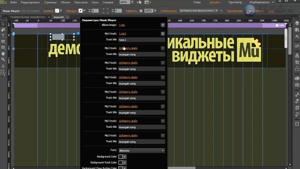Image resolution: width=300 pixels, height=169 pixels.
Task: Click the opacity 100% input field
Action: click(149, 11)
